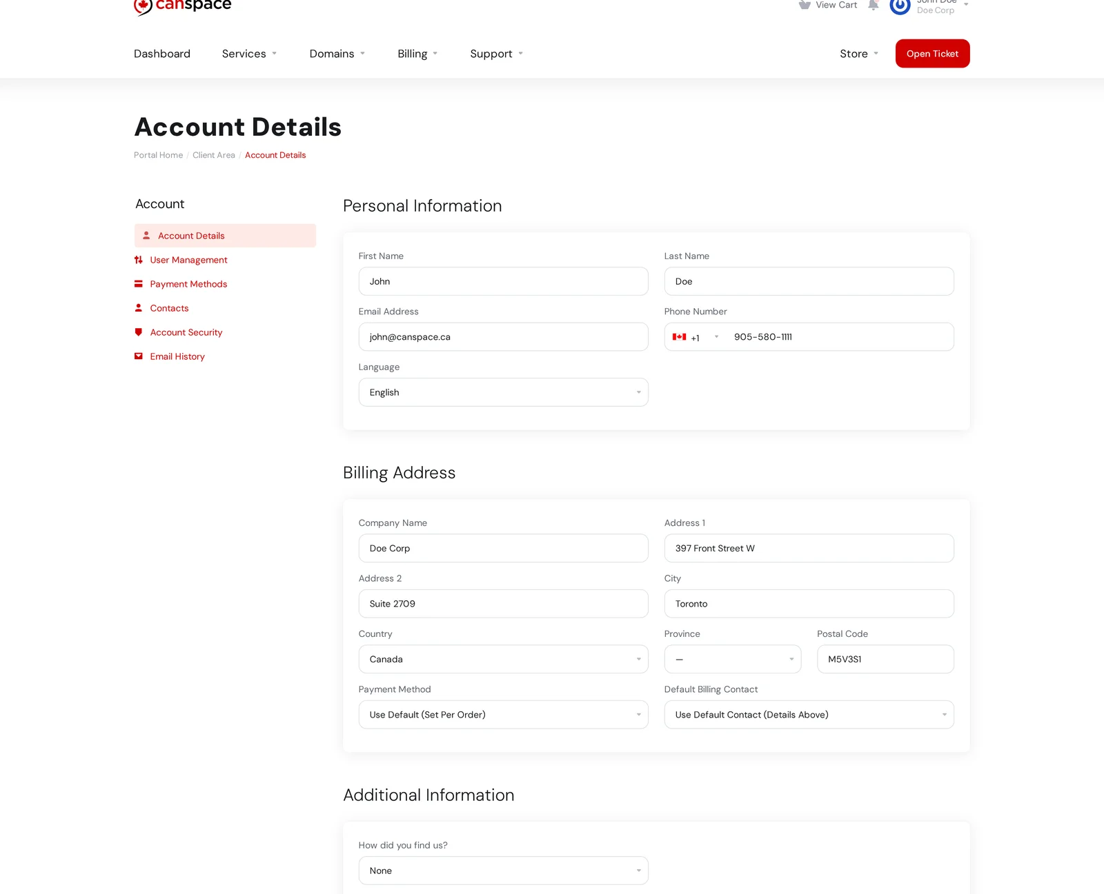The image size is (1104, 894).
Task: Click the User Management sliders icon
Action: pyautogui.click(x=139, y=260)
